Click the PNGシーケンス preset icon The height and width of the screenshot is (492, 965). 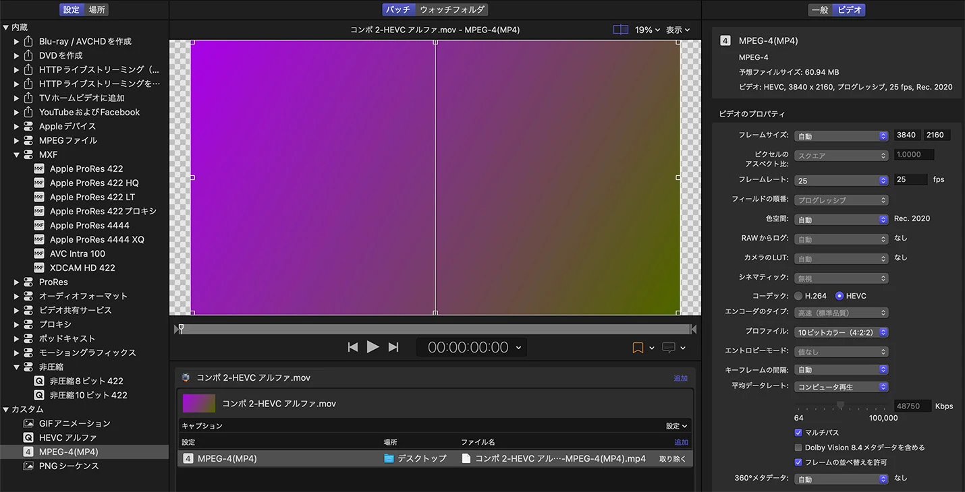point(28,466)
